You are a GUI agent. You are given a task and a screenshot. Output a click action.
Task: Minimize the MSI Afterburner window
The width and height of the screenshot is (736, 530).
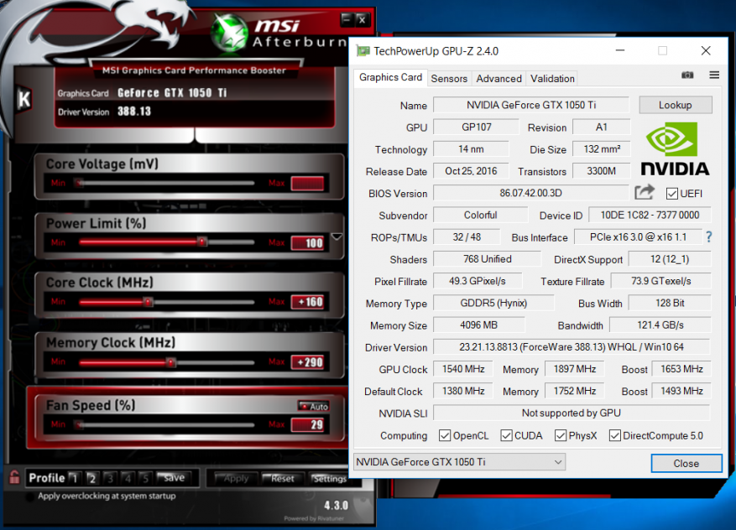(x=347, y=19)
